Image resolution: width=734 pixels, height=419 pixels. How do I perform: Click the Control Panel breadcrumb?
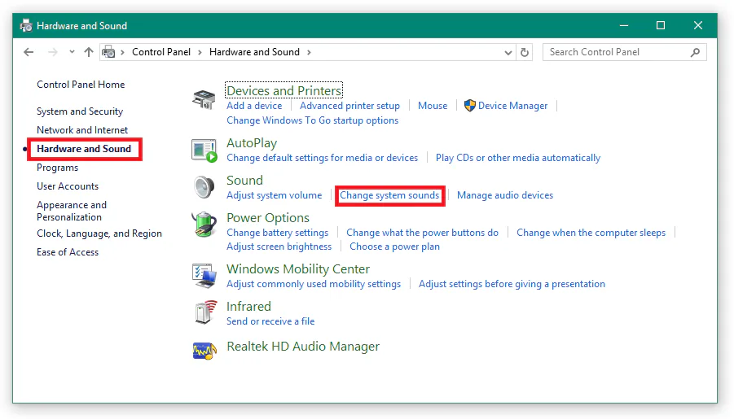click(161, 52)
